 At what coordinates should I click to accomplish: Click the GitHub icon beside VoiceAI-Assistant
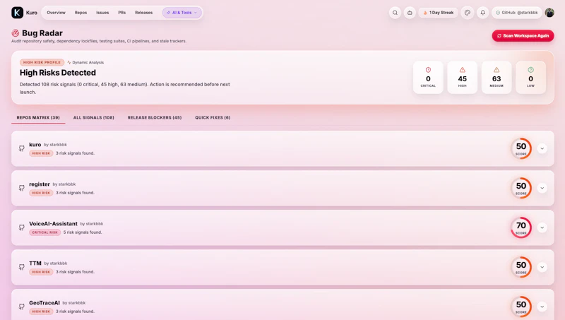(22, 227)
